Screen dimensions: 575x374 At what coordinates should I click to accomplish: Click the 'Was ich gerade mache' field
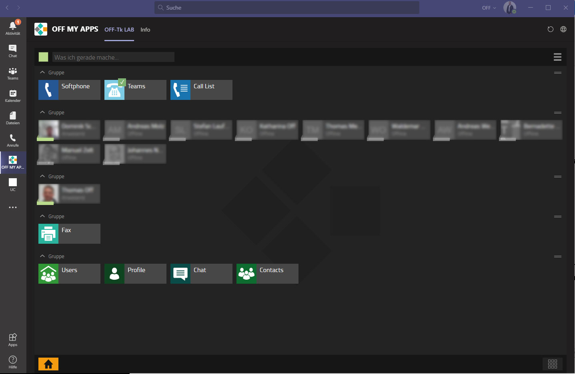click(x=113, y=57)
